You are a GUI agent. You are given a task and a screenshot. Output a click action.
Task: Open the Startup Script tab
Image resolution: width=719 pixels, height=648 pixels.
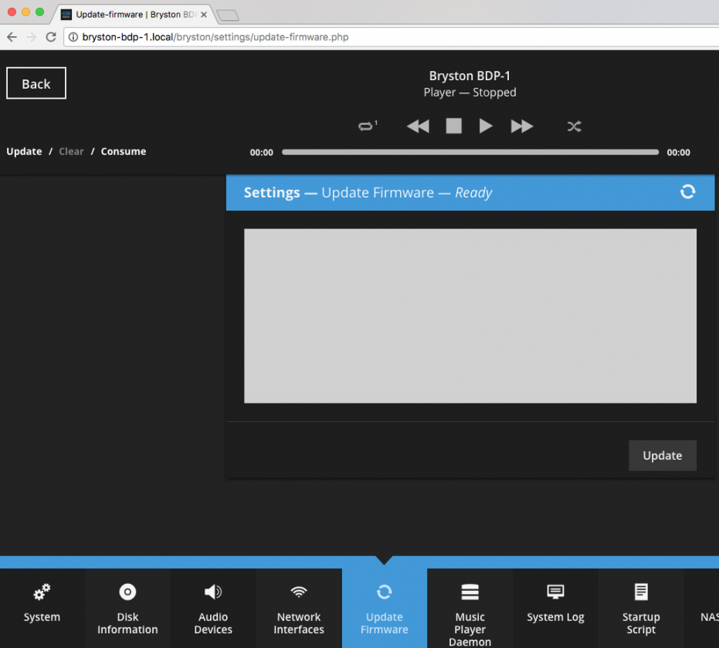coord(641,608)
